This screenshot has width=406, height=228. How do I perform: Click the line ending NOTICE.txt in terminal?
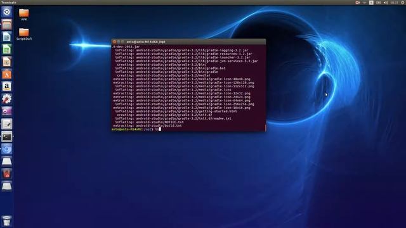[x=149, y=122]
